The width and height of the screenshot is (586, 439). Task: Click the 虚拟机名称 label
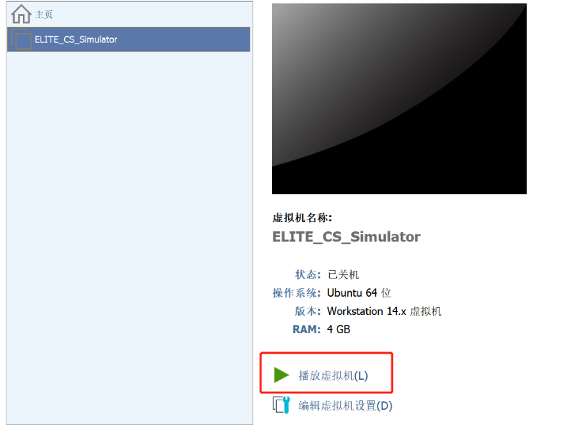tap(302, 217)
